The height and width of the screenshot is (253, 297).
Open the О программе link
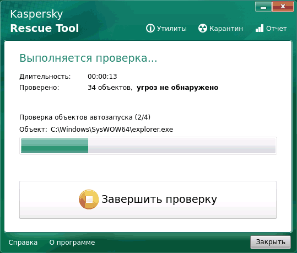click(72, 243)
